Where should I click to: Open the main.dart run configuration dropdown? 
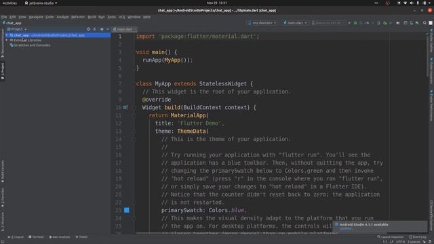(x=295, y=23)
